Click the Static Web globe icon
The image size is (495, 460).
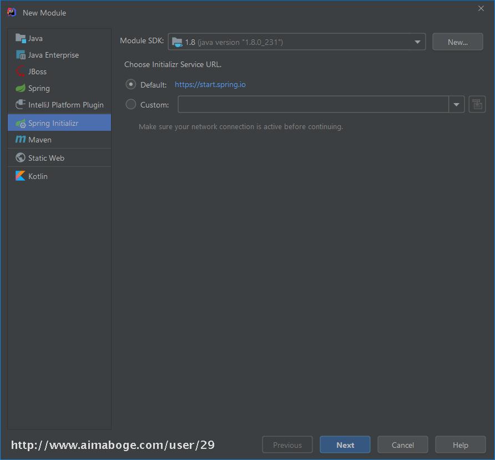click(21, 157)
